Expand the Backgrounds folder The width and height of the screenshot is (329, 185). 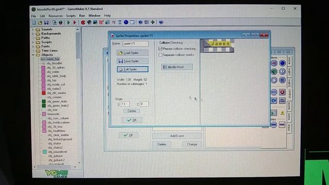[x=33, y=33]
